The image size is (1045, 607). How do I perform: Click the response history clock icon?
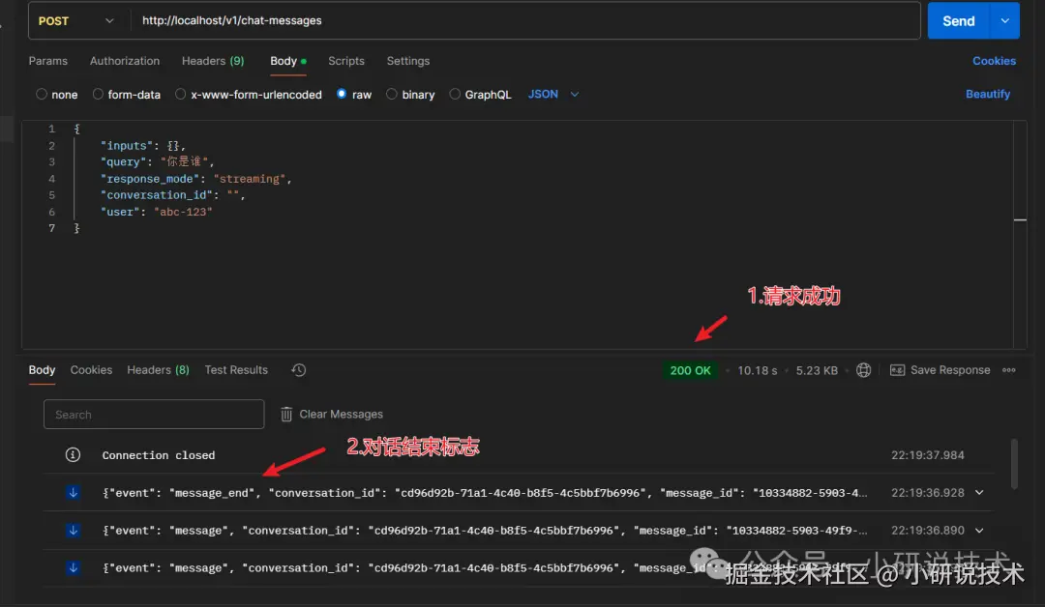click(299, 370)
